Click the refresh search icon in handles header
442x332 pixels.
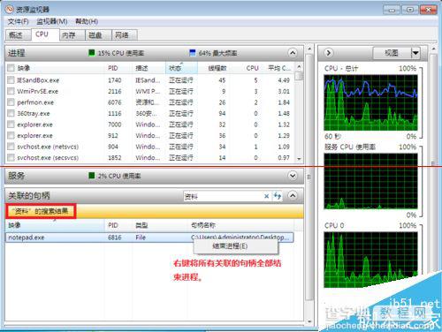click(278, 196)
